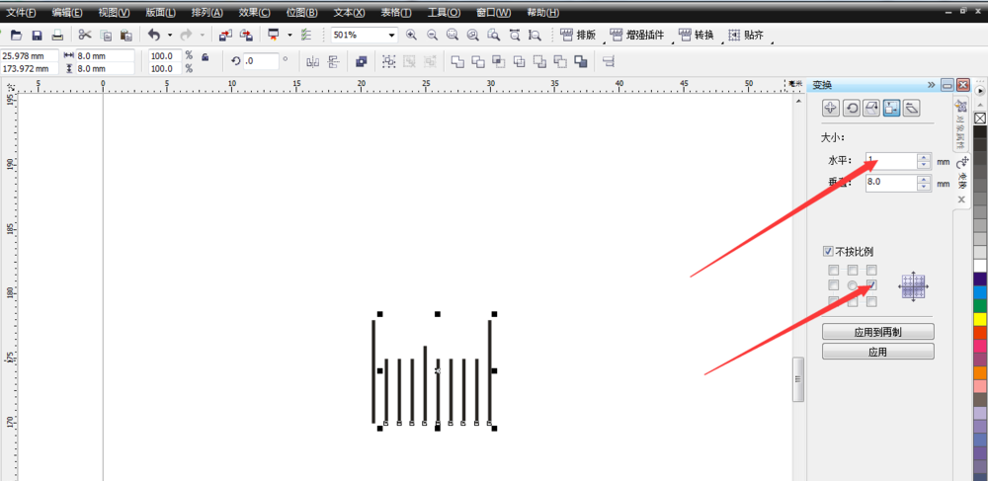The height and width of the screenshot is (481, 988).
Task: Check the middle-left anchor point checkbox
Action: (x=834, y=285)
